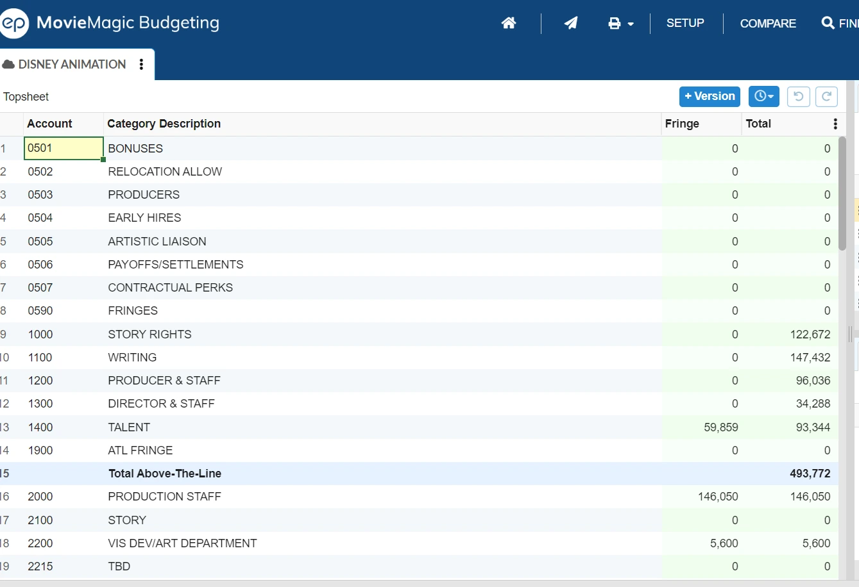Open the clock history dropdown
This screenshot has height=587, width=859.
pyautogui.click(x=763, y=96)
